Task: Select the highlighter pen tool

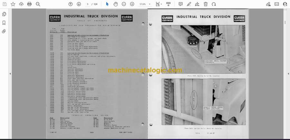Action: (189, 4)
